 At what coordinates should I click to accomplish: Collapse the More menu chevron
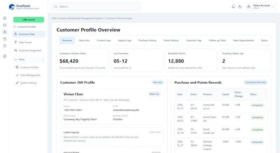(43, 60)
